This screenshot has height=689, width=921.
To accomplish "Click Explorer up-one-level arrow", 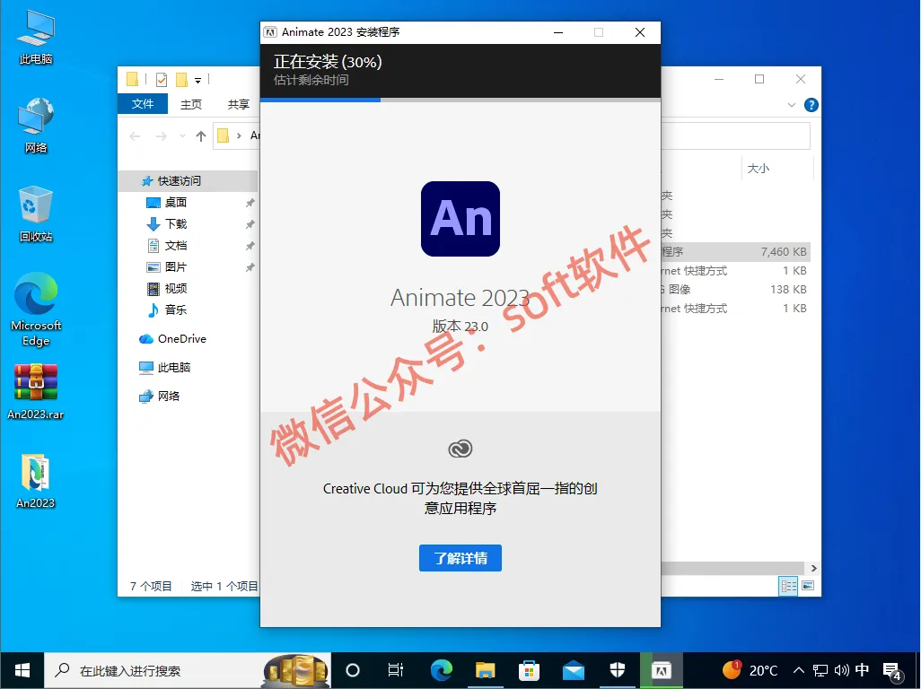I will click(x=201, y=136).
